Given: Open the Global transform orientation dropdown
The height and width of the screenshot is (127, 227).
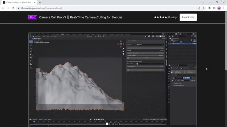Looking at the screenshot, I should click(x=91, y=36).
